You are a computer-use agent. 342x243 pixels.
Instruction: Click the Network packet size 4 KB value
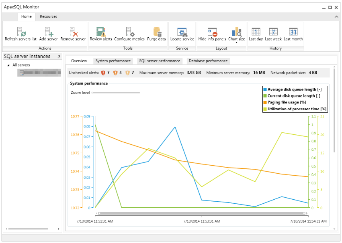313,73
